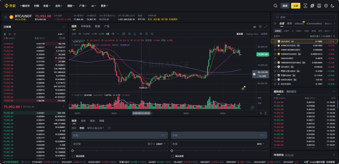This screenshot has height=164, width=339.
Task: Open the candlestick chart style icon
Action: point(141,34)
